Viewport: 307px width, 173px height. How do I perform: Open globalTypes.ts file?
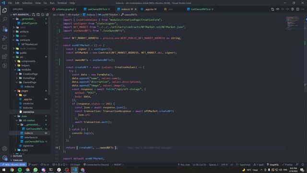click(x=29, y=23)
